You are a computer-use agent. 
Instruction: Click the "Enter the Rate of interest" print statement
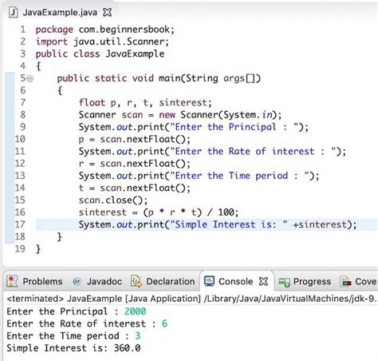pyautogui.click(x=212, y=152)
